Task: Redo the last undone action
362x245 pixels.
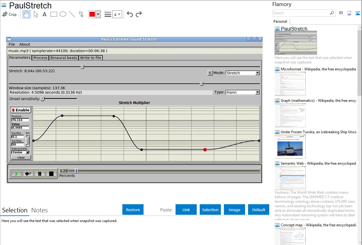Action: [139, 14]
